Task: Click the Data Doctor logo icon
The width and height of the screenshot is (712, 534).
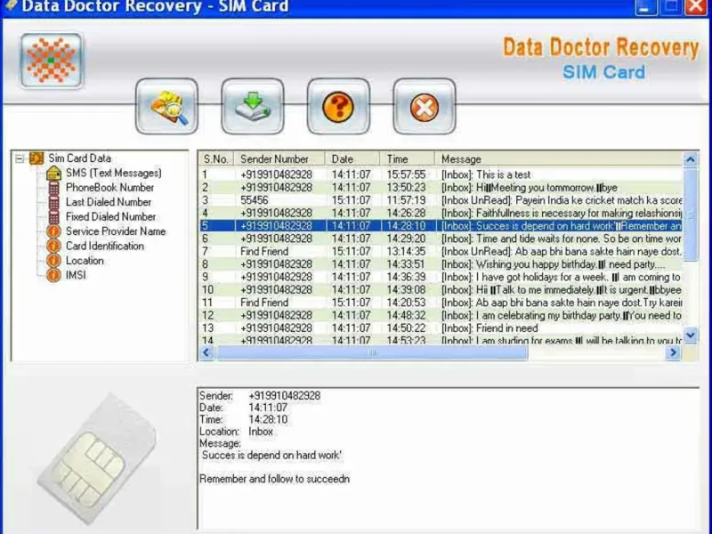Action: pyautogui.click(x=52, y=61)
